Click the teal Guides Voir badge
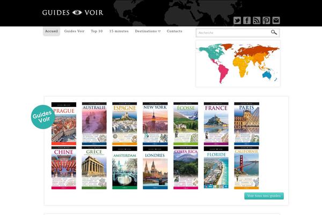 point(43,117)
